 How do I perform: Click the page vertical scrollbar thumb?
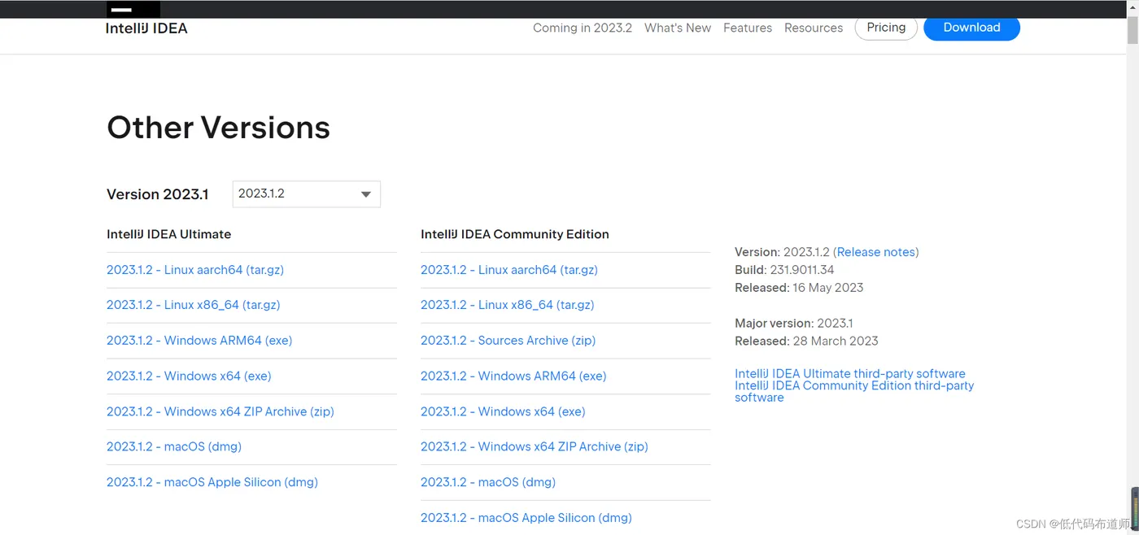click(x=1132, y=30)
